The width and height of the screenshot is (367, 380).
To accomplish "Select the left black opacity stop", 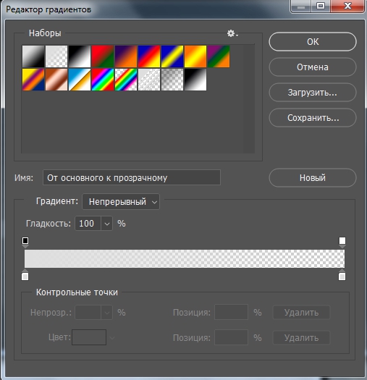I will point(25,242).
